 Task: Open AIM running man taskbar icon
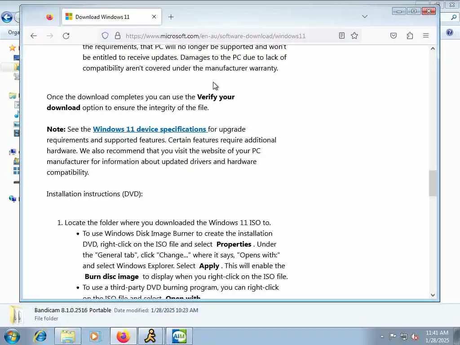tap(150, 336)
